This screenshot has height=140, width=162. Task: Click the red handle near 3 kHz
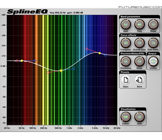[x=87, y=49]
